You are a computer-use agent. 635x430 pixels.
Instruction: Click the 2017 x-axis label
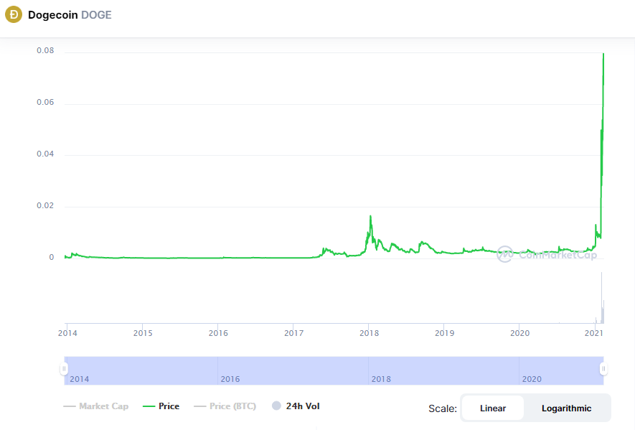[x=293, y=333]
